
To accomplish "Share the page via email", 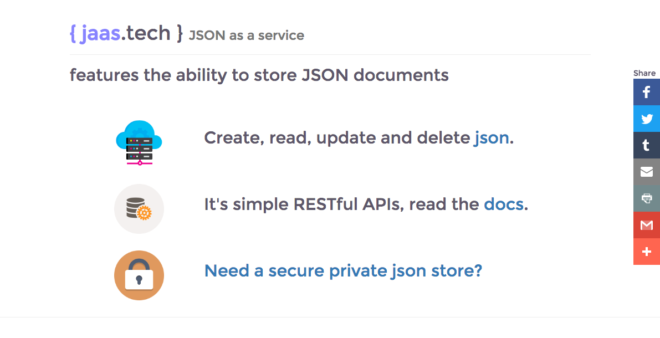I will [646, 172].
